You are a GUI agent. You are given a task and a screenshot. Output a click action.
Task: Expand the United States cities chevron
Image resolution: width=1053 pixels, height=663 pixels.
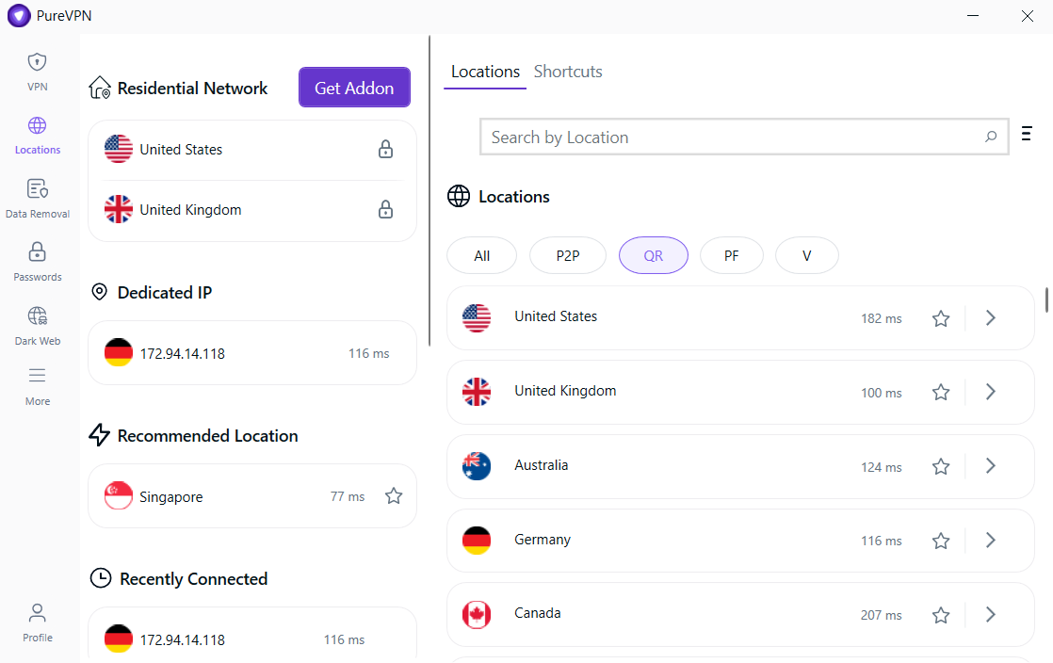tap(991, 317)
